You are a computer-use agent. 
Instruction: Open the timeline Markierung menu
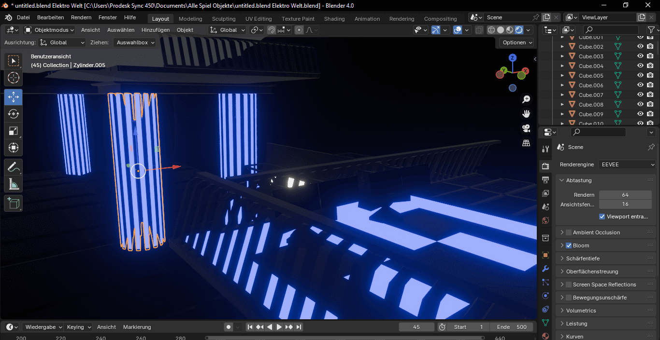(x=137, y=327)
